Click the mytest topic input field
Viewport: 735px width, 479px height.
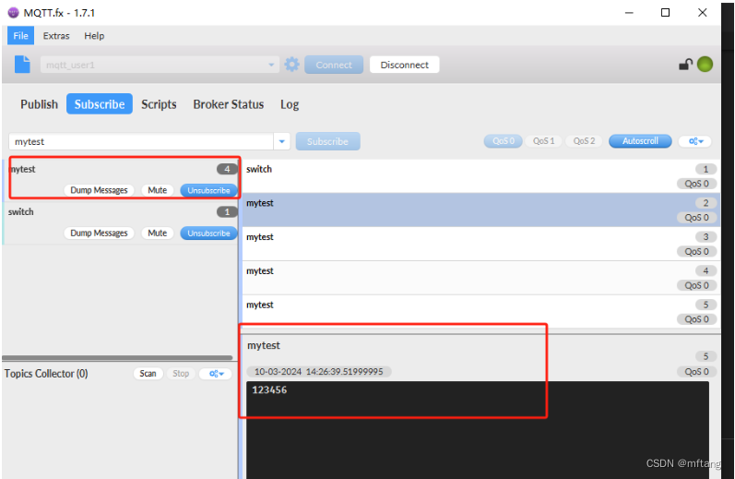point(141,141)
